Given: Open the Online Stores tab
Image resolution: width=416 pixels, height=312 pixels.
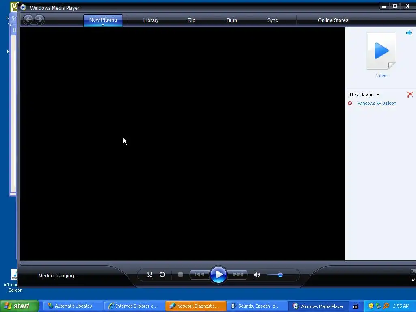Looking at the screenshot, I should pos(333,20).
